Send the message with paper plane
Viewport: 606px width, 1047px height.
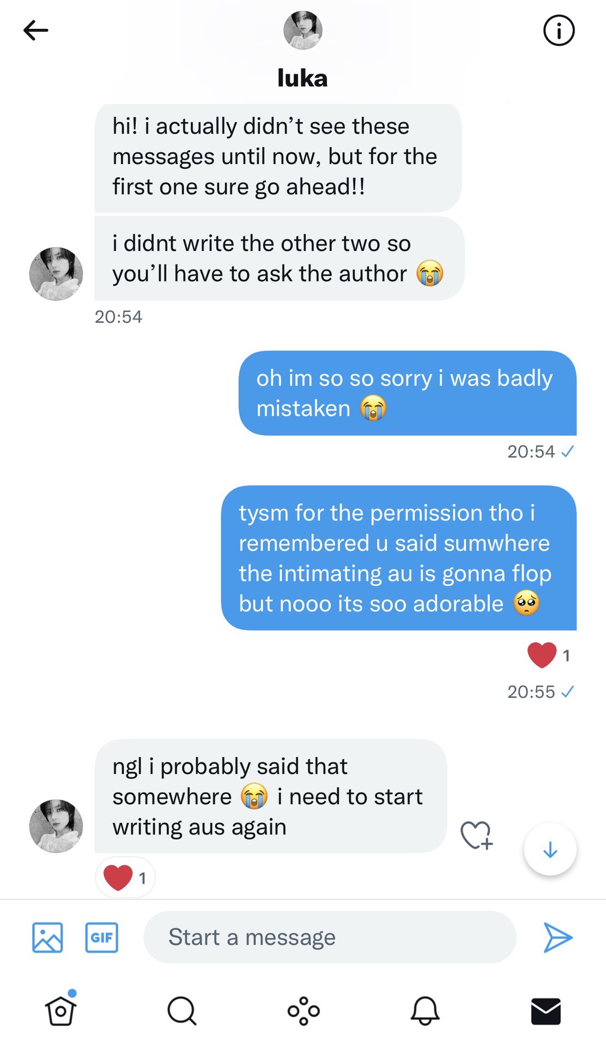[x=558, y=937]
